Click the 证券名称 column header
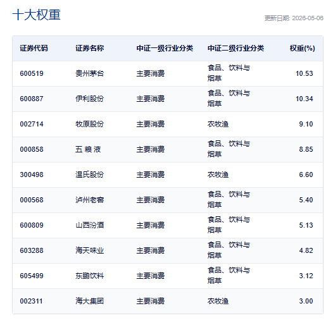This screenshot has height=325, width=333. tap(90, 48)
